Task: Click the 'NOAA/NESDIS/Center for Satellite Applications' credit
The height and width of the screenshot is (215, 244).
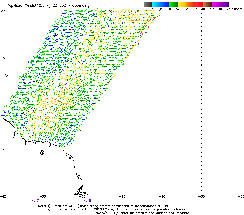Action: (x=142, y=213)
